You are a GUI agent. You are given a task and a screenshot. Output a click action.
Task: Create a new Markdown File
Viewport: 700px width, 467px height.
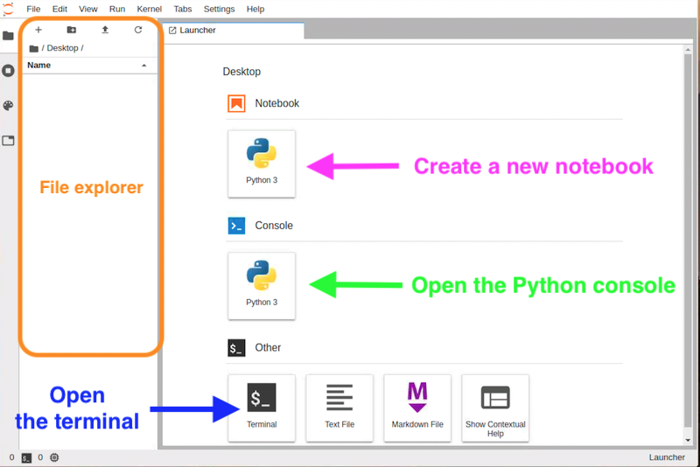tap(417, 408)
